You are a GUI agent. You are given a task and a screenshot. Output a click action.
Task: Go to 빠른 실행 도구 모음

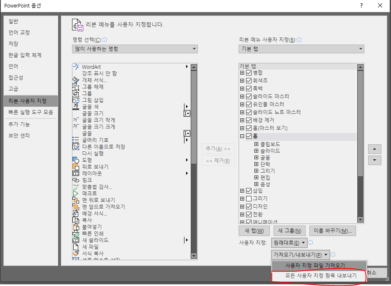click(31, 112)
